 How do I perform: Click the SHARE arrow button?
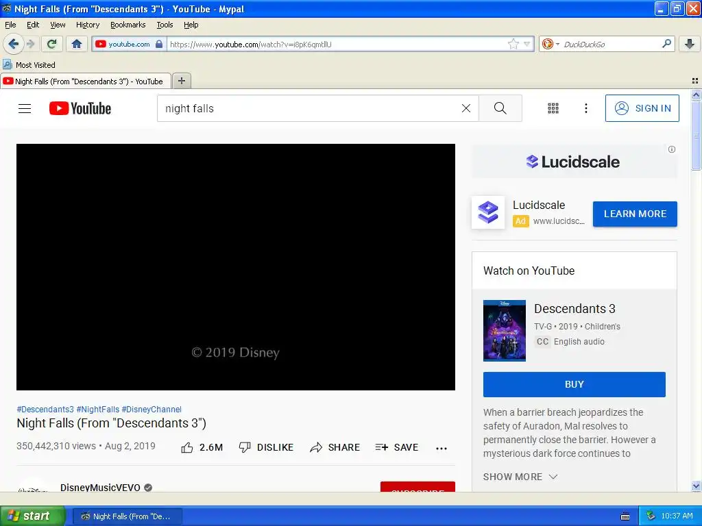[x=335, y=447]
